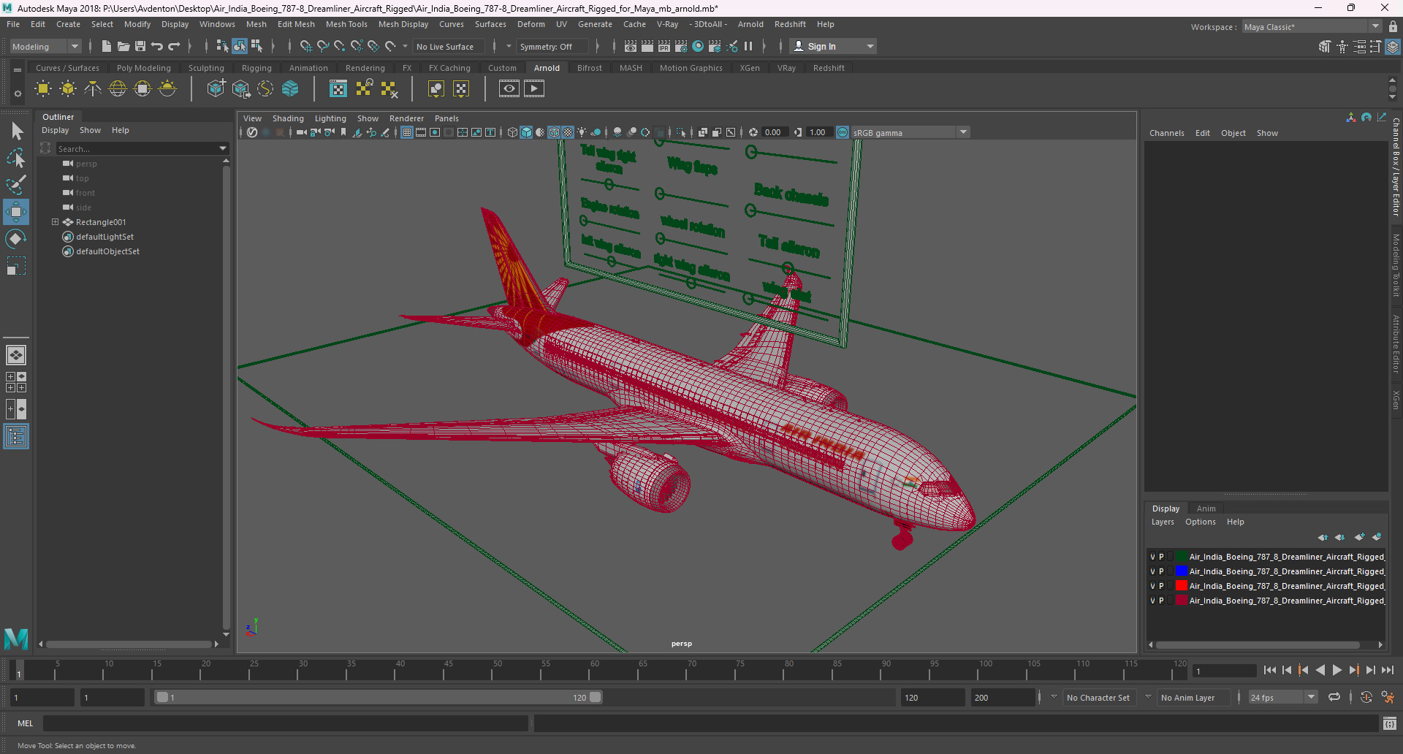Open the Sign In dropdown

pos(833,46)
